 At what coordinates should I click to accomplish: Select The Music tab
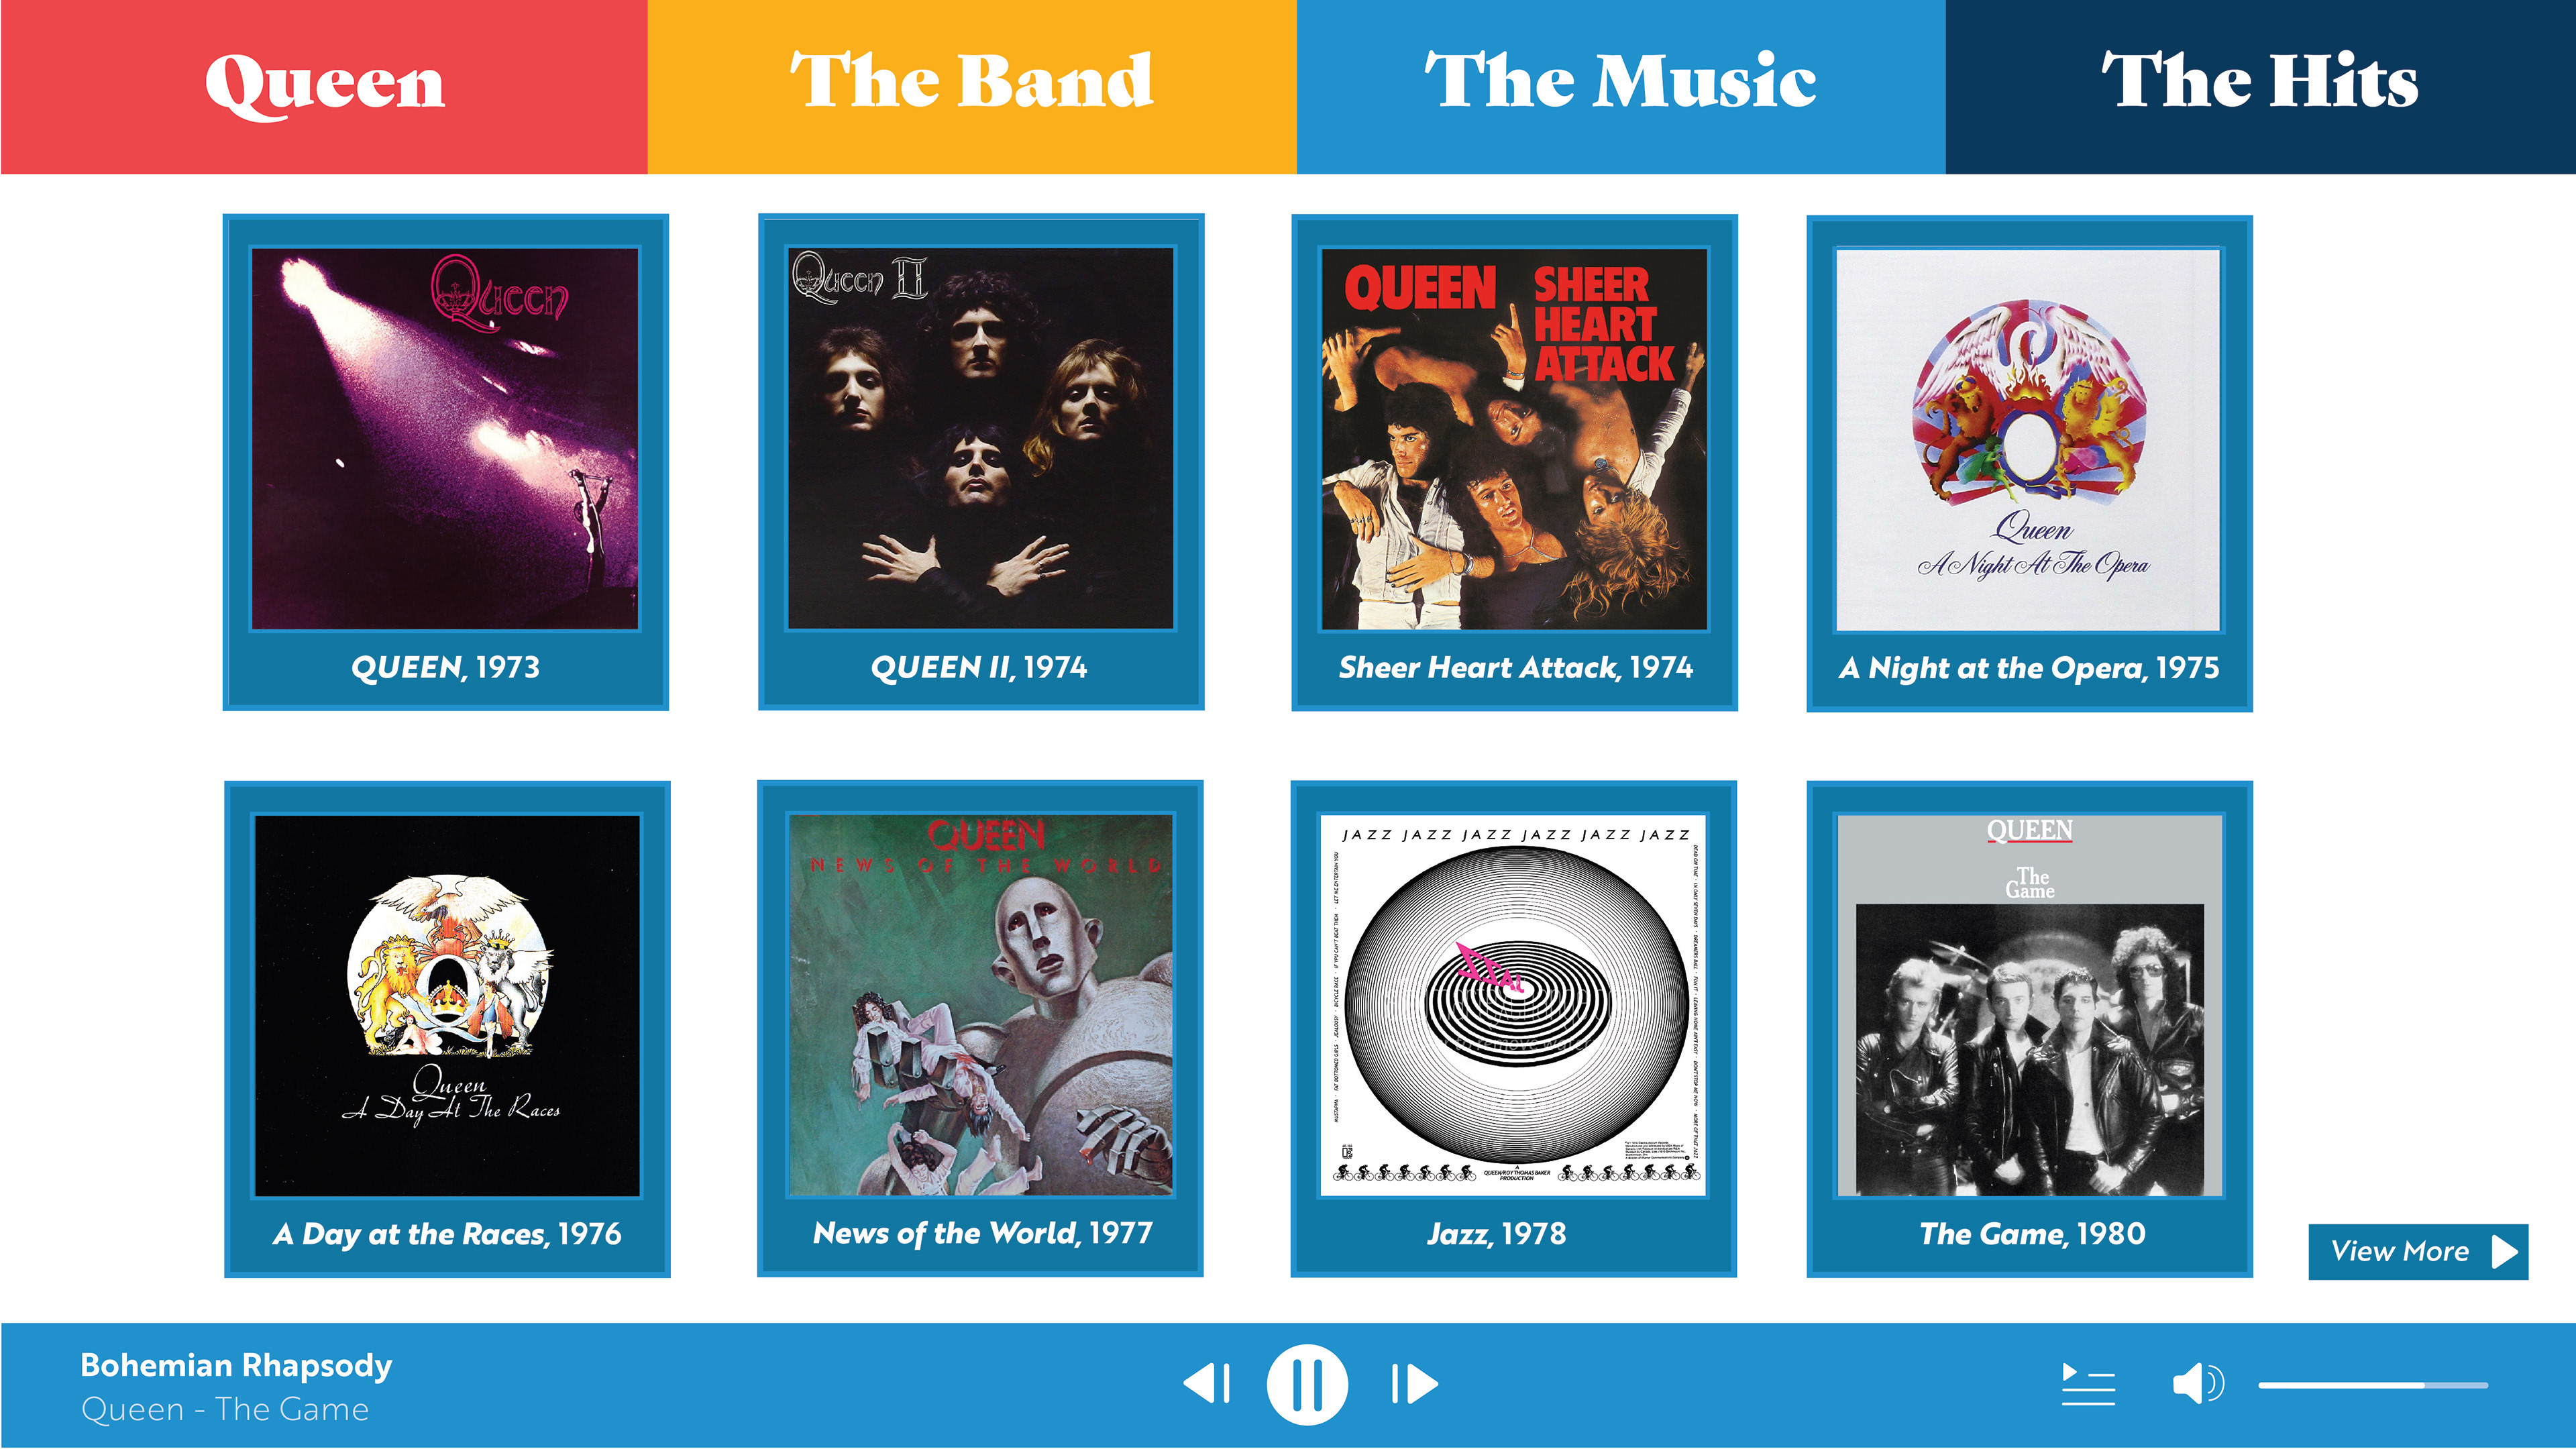[x=1621, y=87]
